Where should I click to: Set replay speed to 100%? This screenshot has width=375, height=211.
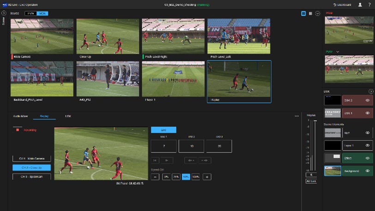[196, 177]
